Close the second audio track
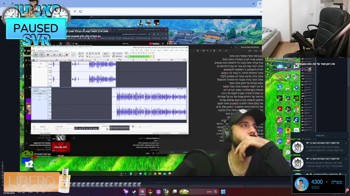This screenshot has height=196, width=350. point(33,89)
